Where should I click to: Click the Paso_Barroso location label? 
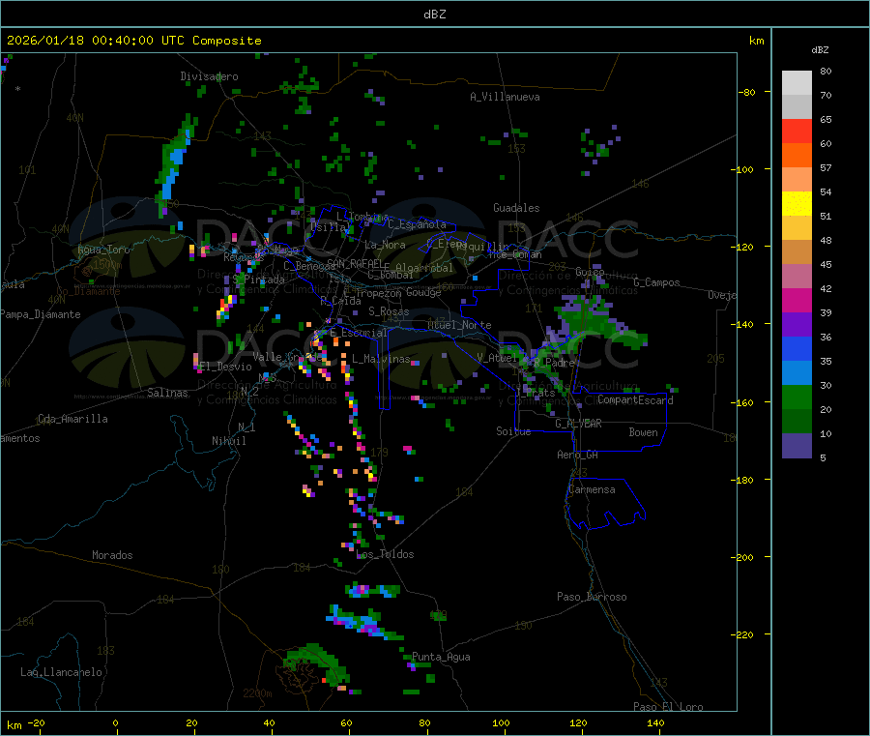coord(592,597)
